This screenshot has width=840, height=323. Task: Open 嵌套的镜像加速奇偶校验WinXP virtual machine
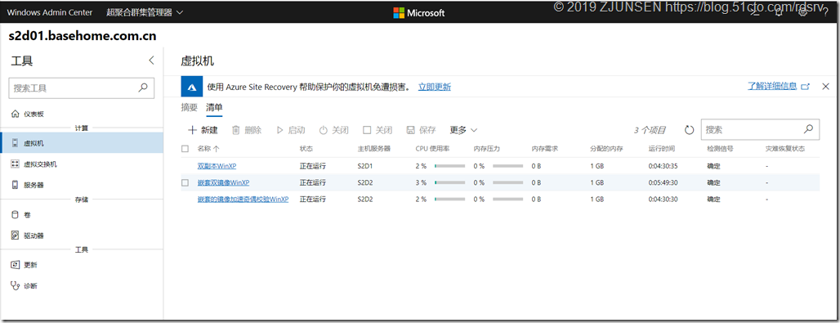tap(243, 199)
